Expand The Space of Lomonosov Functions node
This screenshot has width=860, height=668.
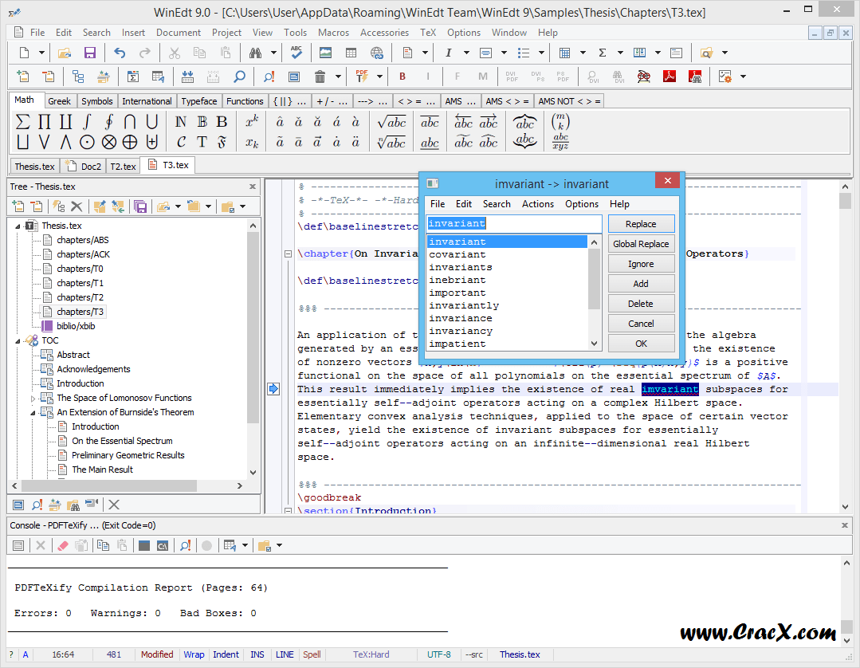click(33, 398)
